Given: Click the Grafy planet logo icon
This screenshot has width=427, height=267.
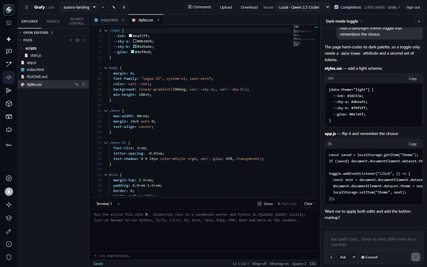Looking at the screenshot, I should click(9, 10).
